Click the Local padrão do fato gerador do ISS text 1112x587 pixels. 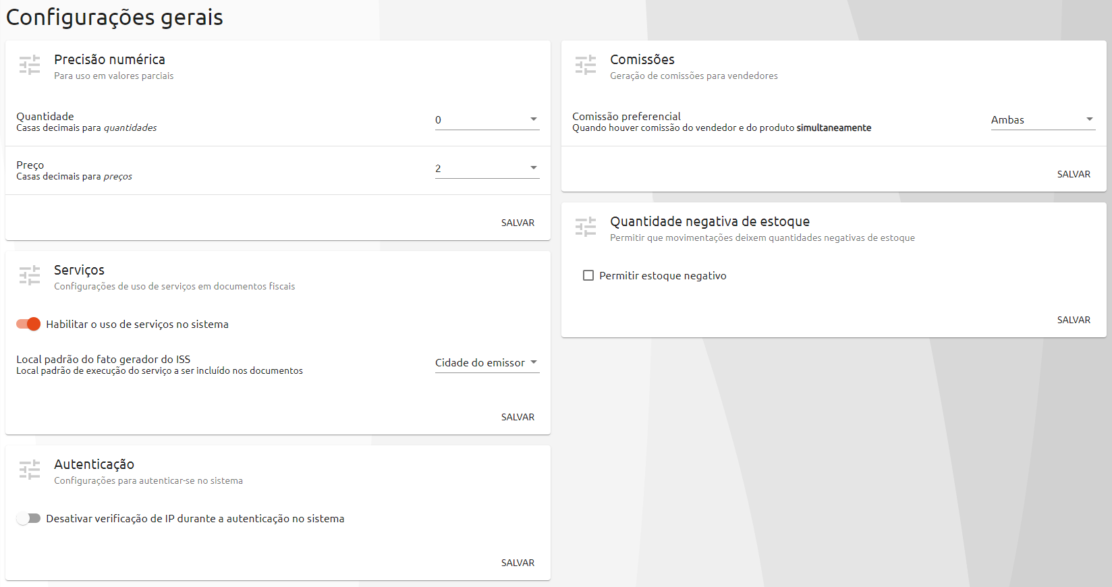click(x=103, y=359)
